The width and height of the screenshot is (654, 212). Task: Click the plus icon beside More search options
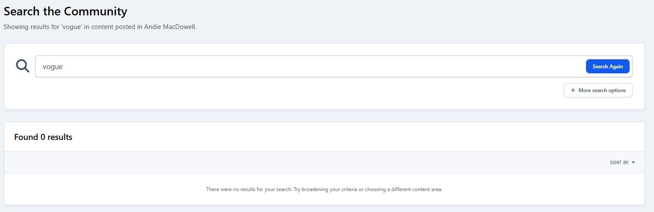(x=573, y=90)
